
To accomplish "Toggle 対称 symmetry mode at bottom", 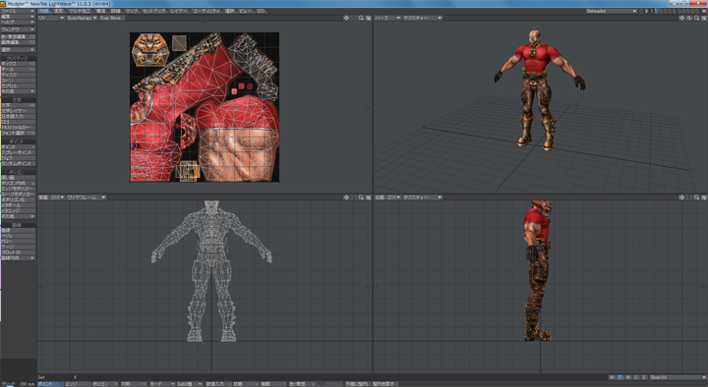I will tap(134, 384).
